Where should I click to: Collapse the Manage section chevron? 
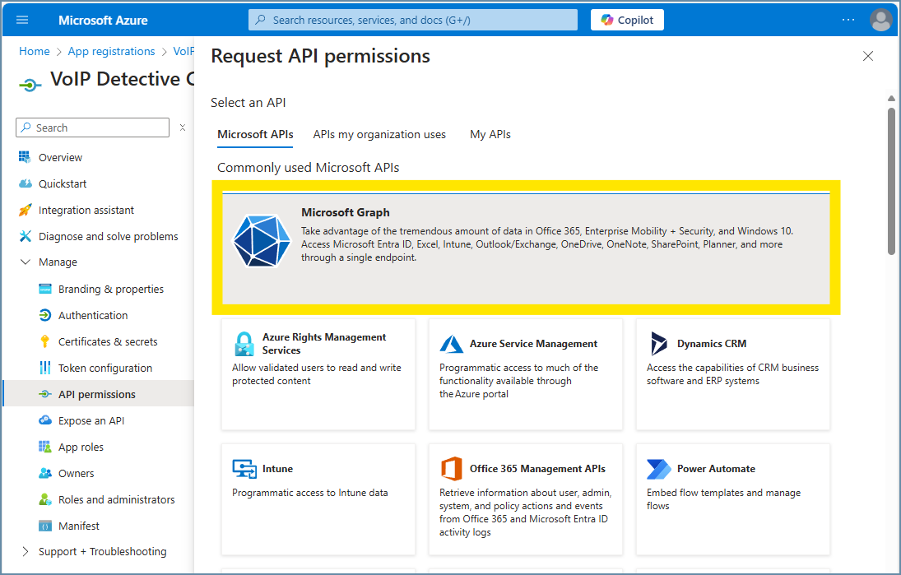(x=25, y=262)
